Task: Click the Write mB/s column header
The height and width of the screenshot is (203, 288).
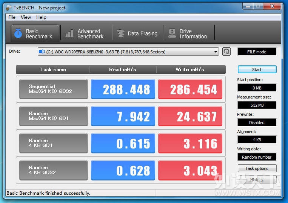Action: point(191,70)
